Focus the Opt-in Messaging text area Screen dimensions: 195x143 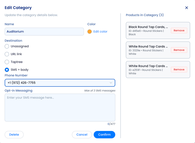pyautogui.click(x=60, y=108)
